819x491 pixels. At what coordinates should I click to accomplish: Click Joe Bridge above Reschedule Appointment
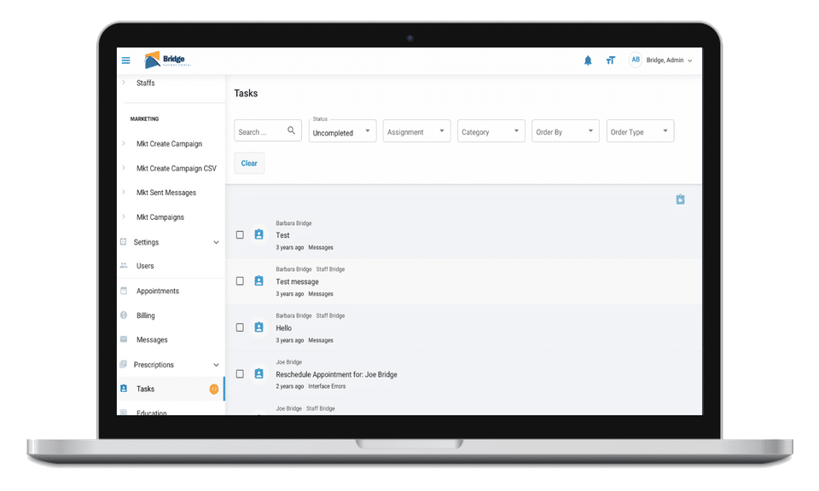[289, 362]
